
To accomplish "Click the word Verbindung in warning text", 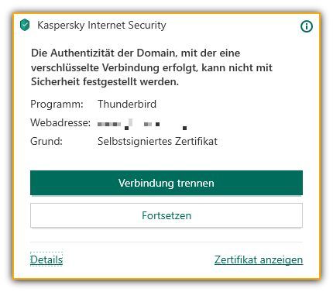I will point(131,67).
